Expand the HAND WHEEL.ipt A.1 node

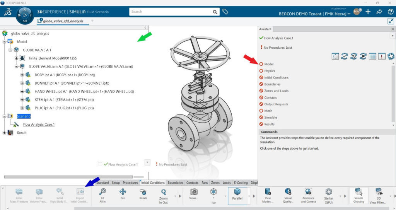22,92
